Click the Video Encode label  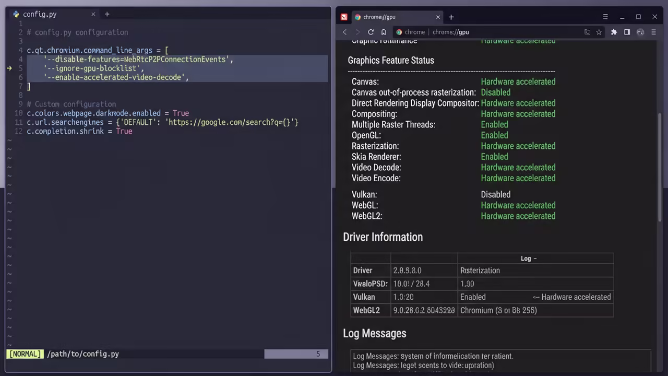click(376, 178)
